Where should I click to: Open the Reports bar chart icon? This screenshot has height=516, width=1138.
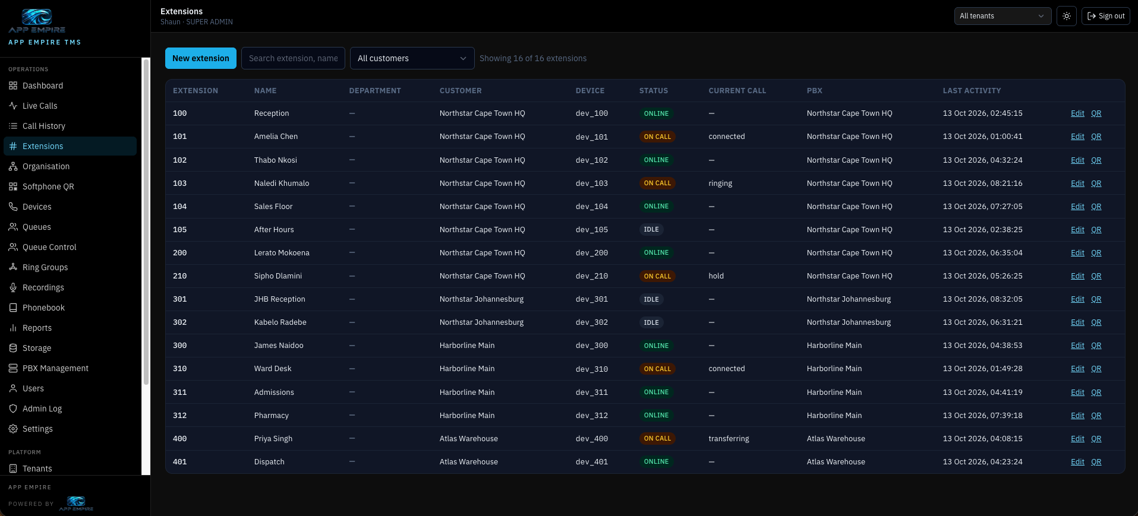(13, 328)
